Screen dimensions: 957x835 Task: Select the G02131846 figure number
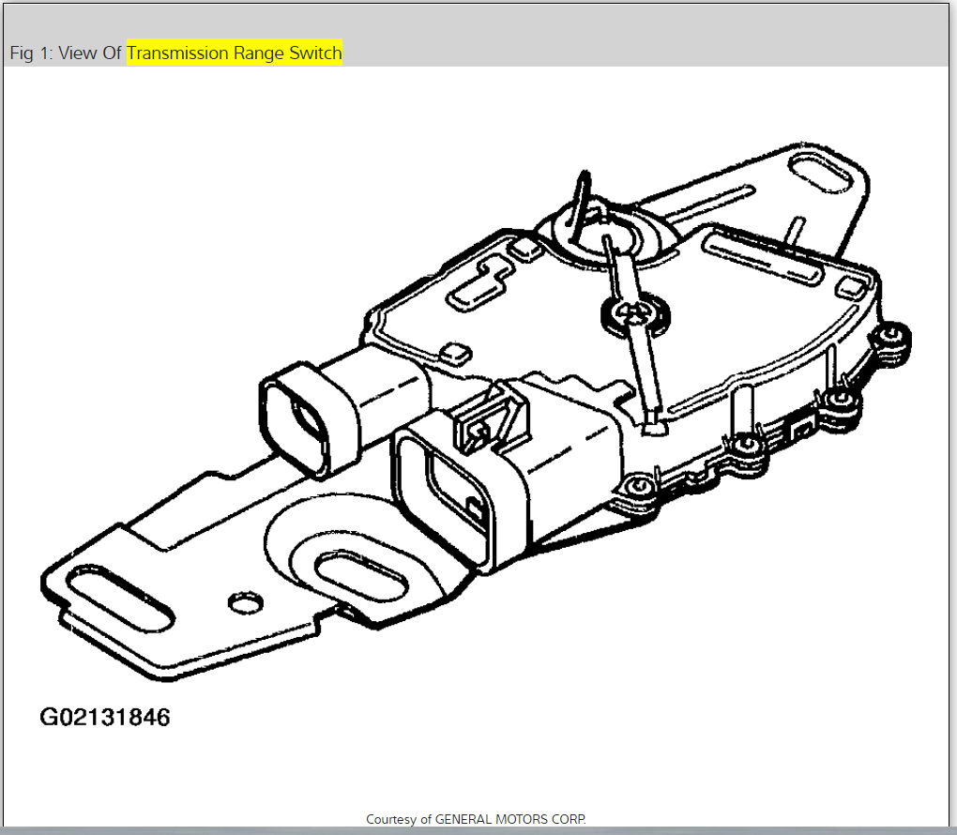105,718
